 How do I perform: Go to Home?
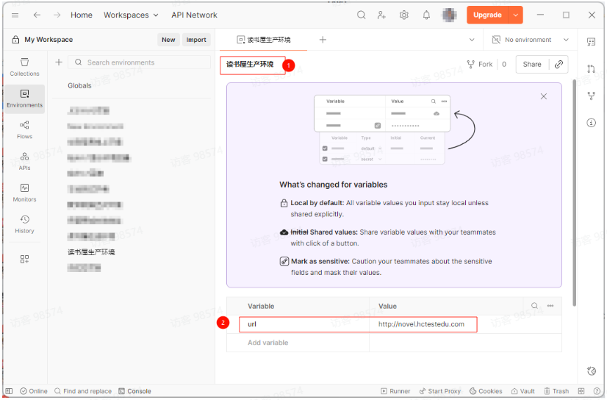(x=82, y=15)
